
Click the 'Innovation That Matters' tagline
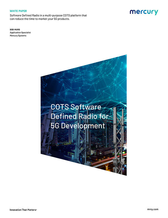tap(23, 210)
